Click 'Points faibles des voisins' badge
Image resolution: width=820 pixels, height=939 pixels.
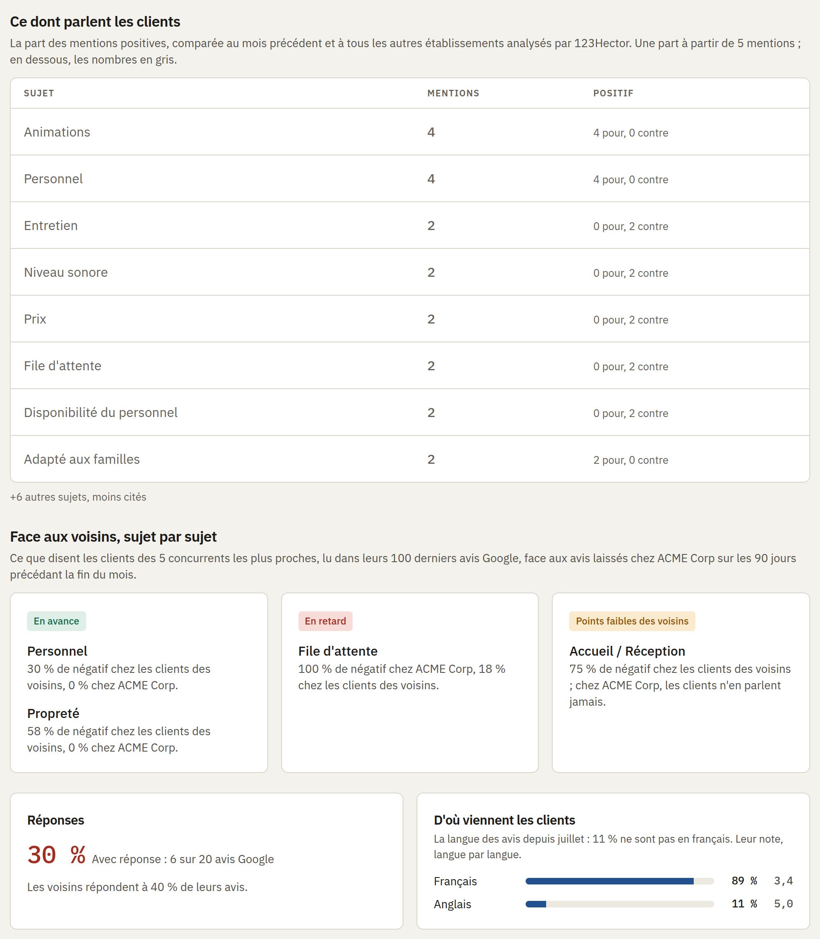[632, 621]
